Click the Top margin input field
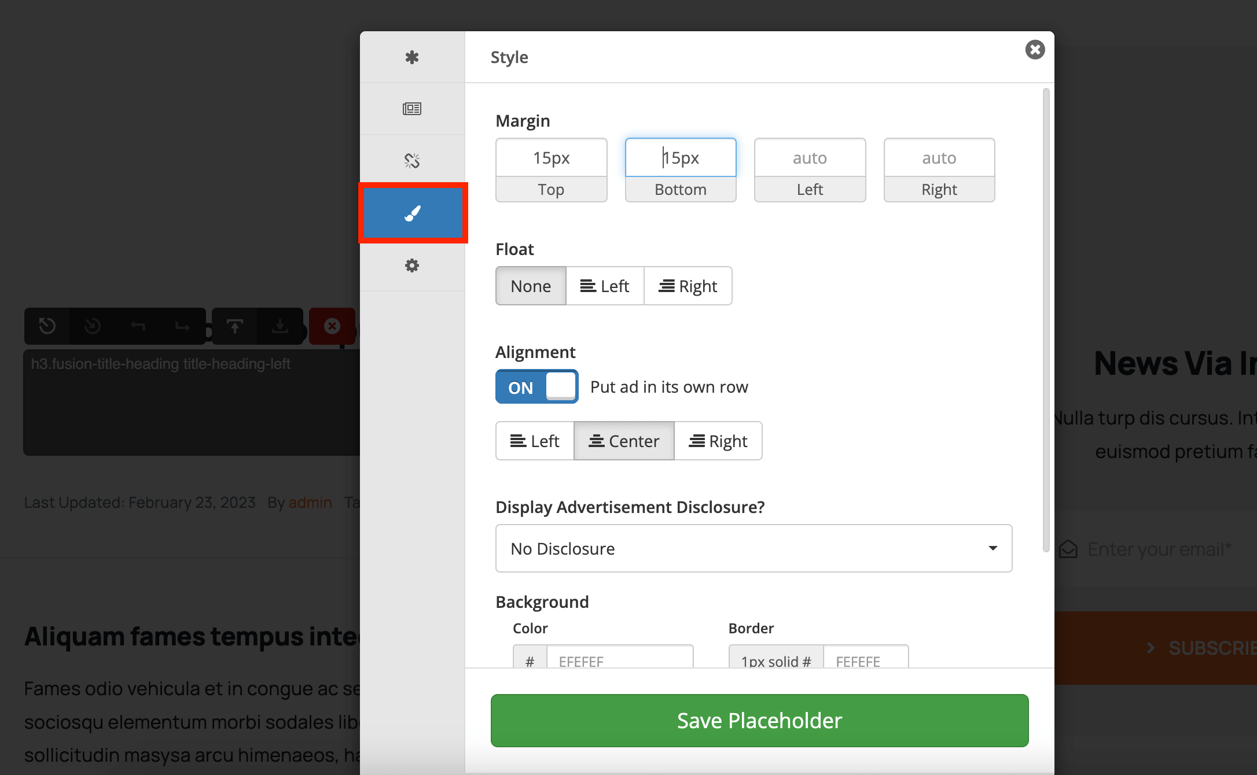This screenshot has height=775, width=1257. click(x=552, y=158)
